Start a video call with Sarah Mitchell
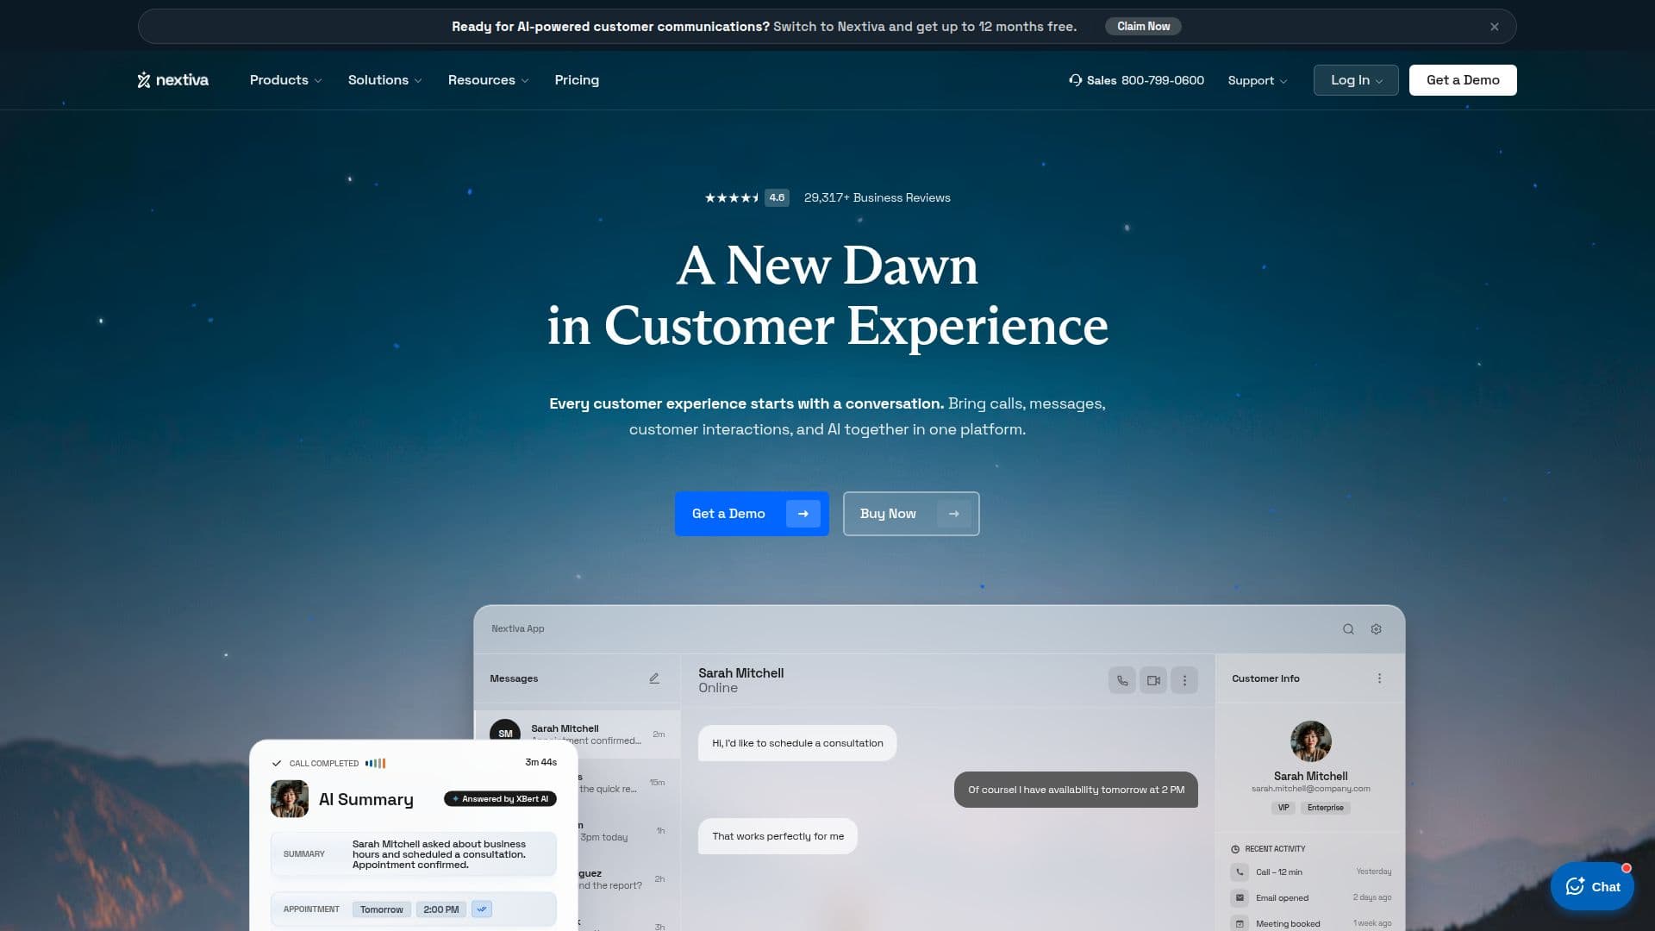The height and width of the screenshot is (931, 1655). click(1153, 680)
